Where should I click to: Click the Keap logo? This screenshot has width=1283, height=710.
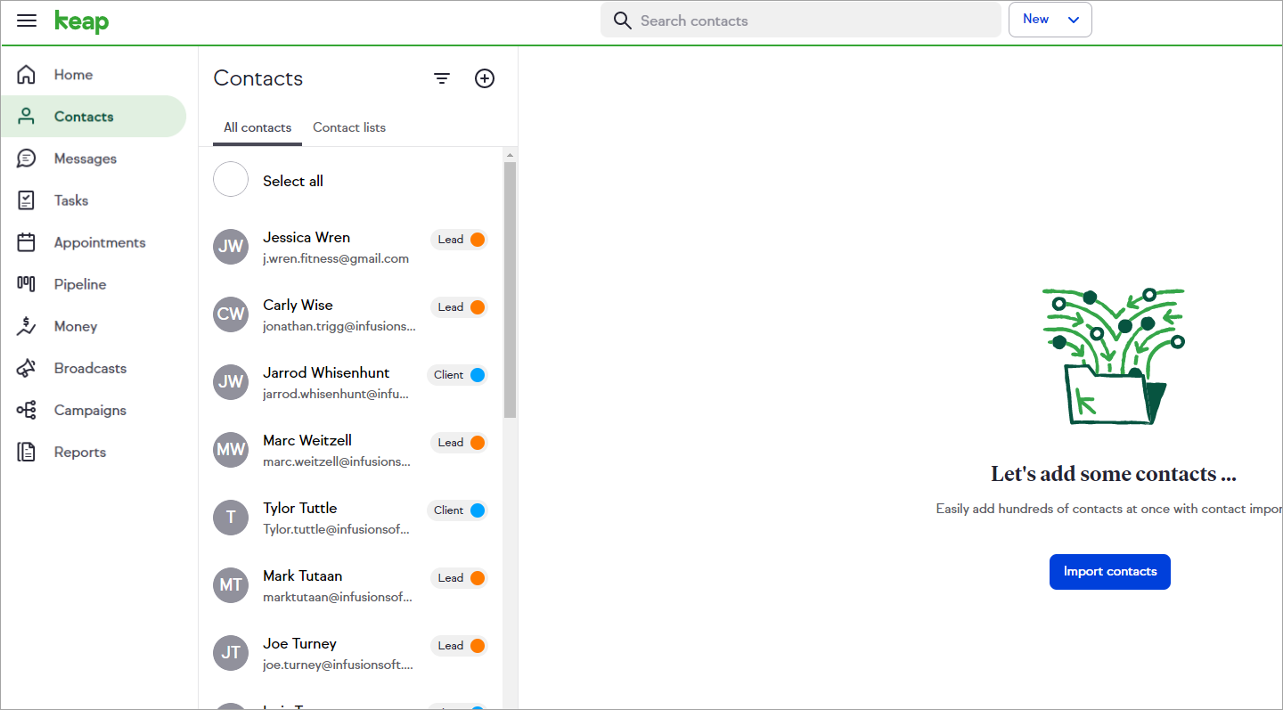coord(81,21)
